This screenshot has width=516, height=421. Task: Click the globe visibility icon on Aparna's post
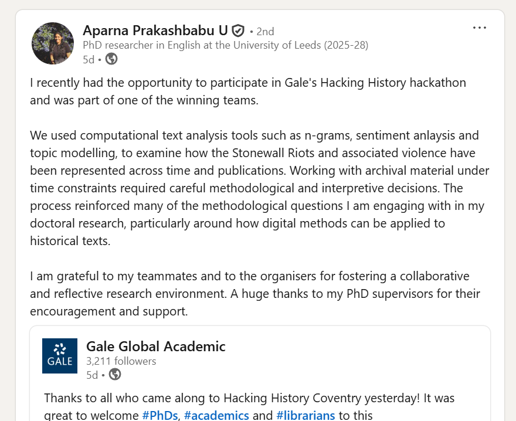(x=111, y=59)
